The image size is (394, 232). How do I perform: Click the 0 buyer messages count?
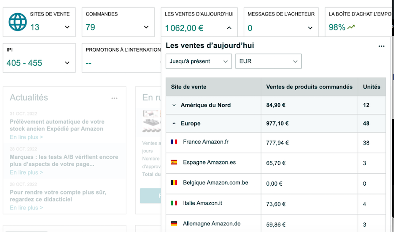250,28
